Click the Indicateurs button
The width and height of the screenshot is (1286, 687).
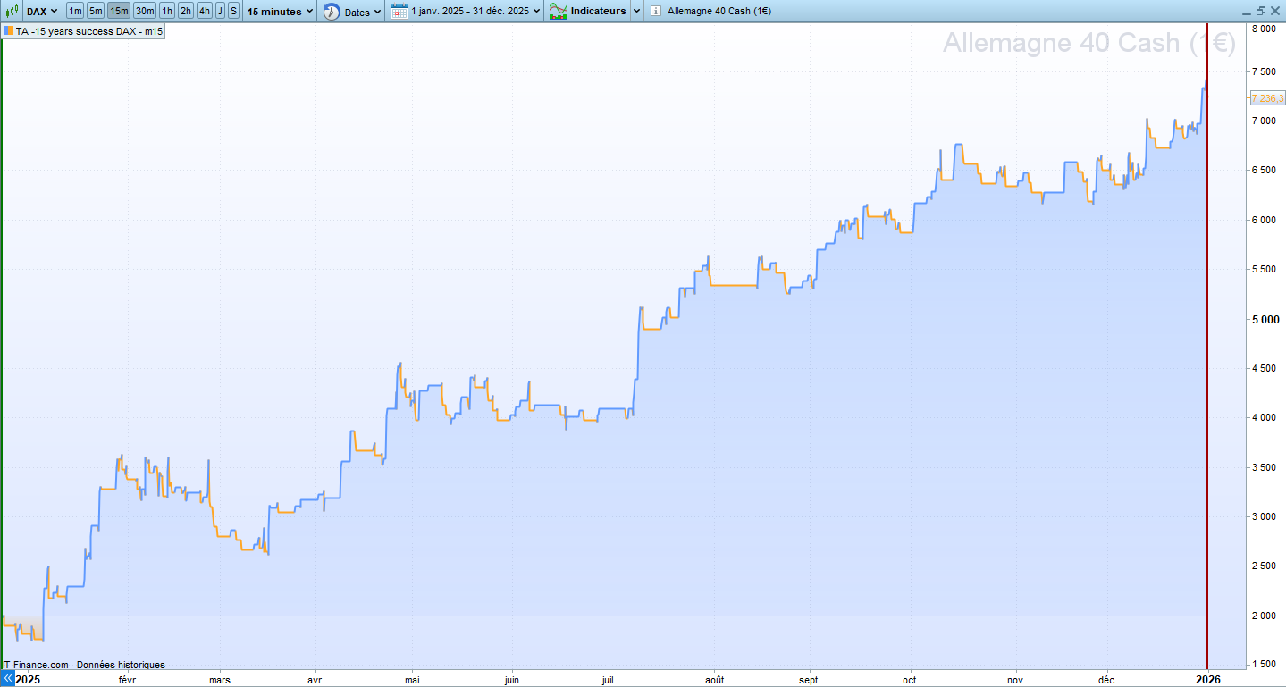(598, 12)
